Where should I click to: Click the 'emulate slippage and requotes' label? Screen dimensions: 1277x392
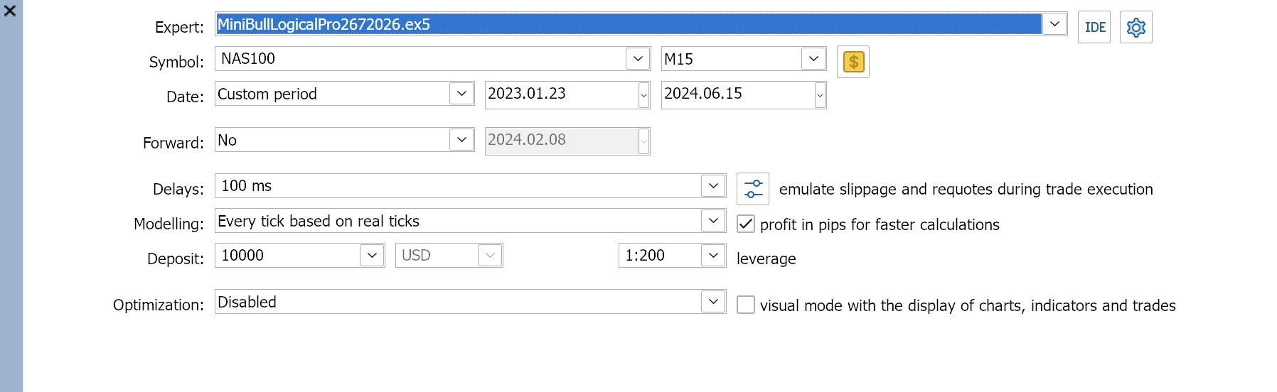tap(966, 189)
